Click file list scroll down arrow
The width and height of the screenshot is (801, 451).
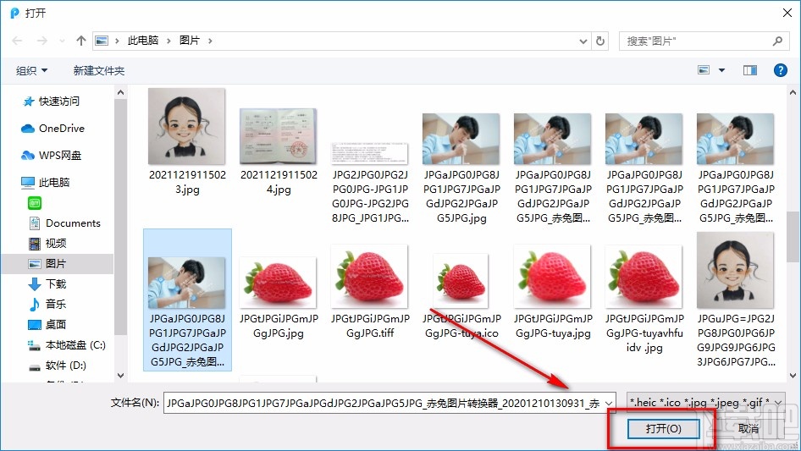[793, 376]
